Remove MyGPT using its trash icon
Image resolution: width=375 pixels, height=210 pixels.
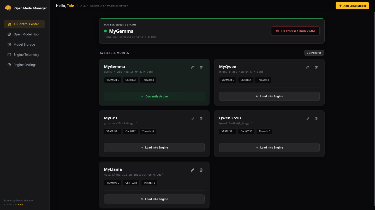(201, 119)
